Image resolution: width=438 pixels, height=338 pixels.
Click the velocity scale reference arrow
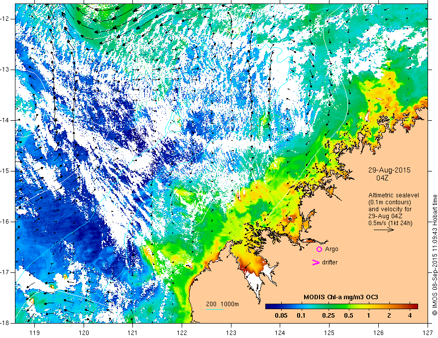(384, 230)
